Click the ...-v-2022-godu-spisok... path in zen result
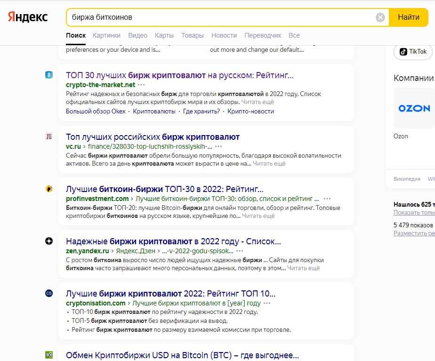435x361 pixels. 198,251
